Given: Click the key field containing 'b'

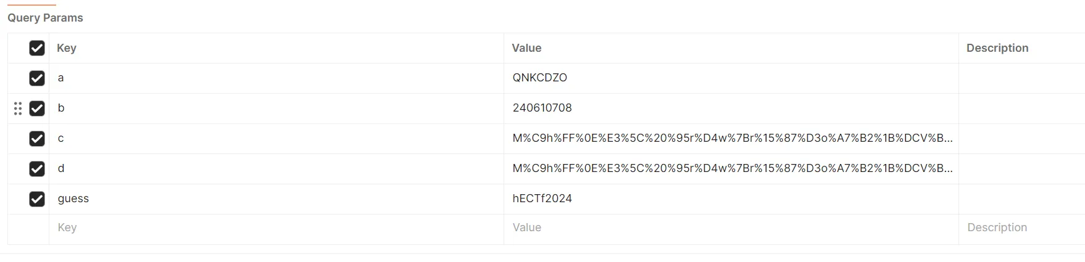Looking at the screenshot, I should click(x=61, y=108).
